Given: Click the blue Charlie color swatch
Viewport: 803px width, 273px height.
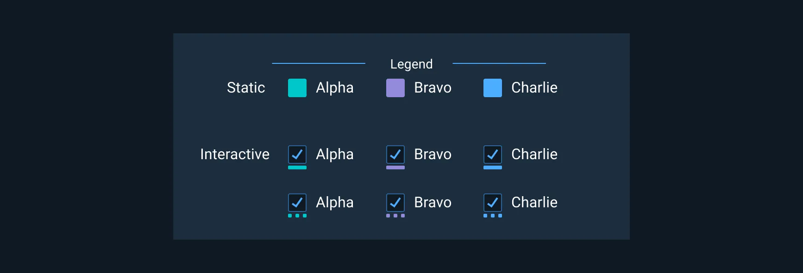Looking at the screenshot, I should tap(493, 88).
